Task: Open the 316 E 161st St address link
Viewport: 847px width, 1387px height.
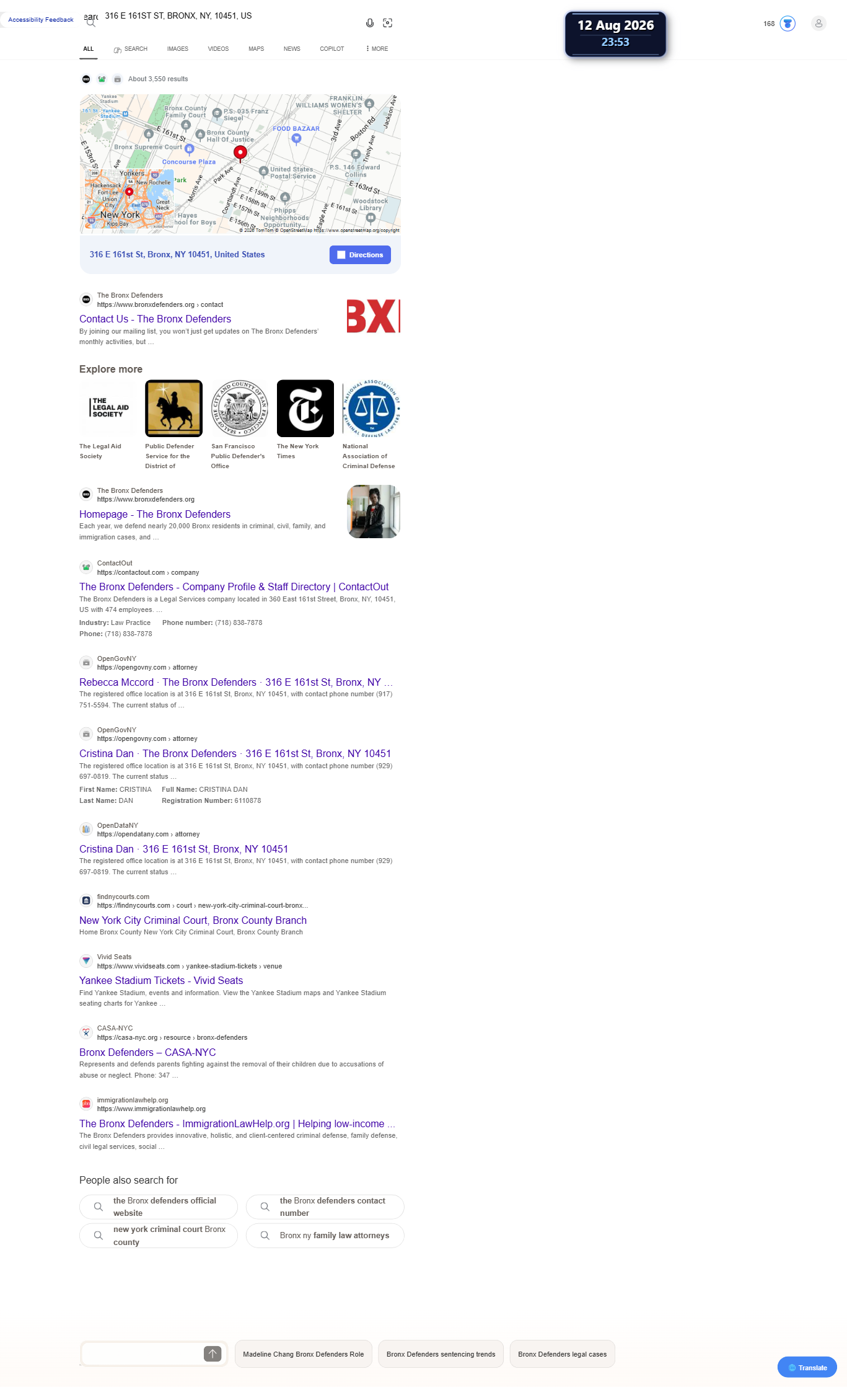Action: click(177, 255)
